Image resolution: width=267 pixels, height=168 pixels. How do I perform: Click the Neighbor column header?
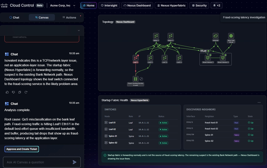click(209, 116)
